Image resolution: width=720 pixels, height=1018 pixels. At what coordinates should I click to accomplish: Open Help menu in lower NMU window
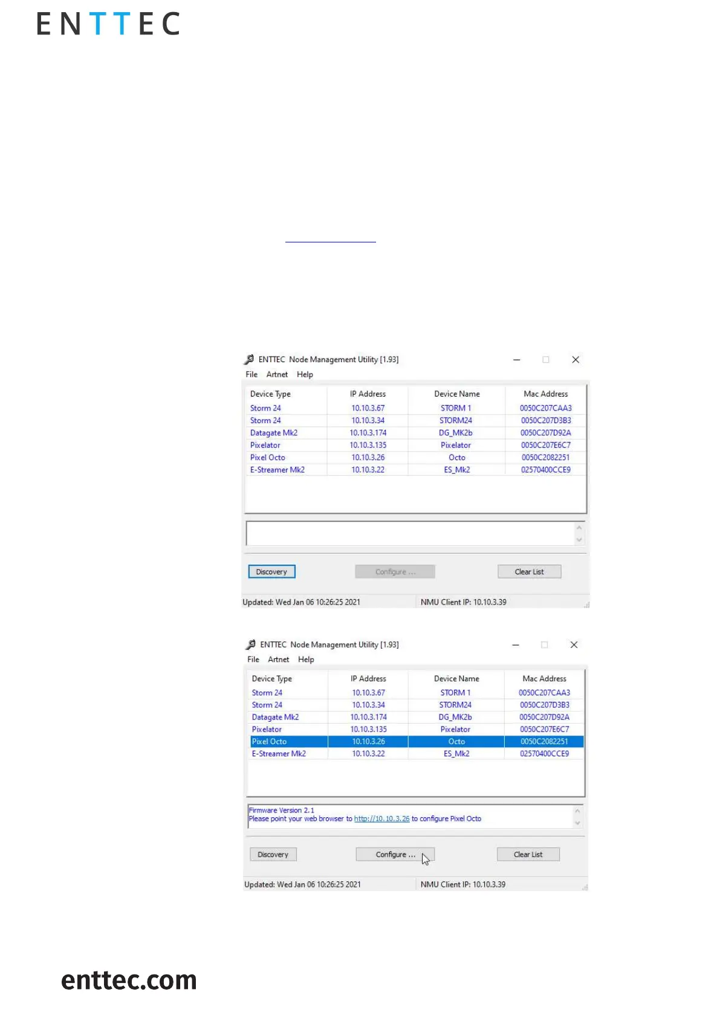pos(306,660)
